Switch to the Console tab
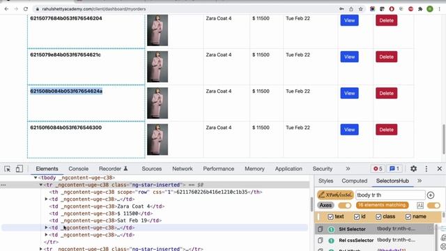 click(x=78, y=169)
